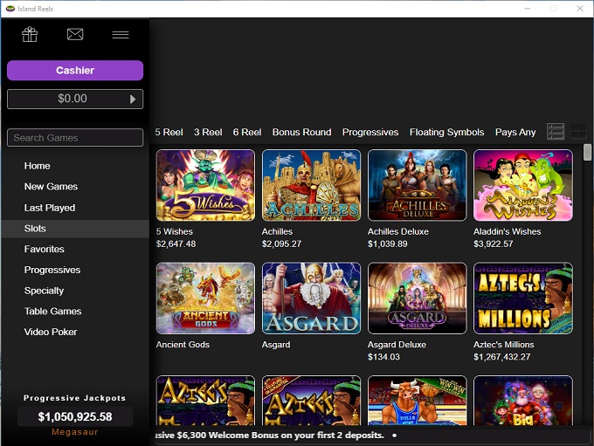
Task: Click the Achilles title text
Action: tap(277, 231)
